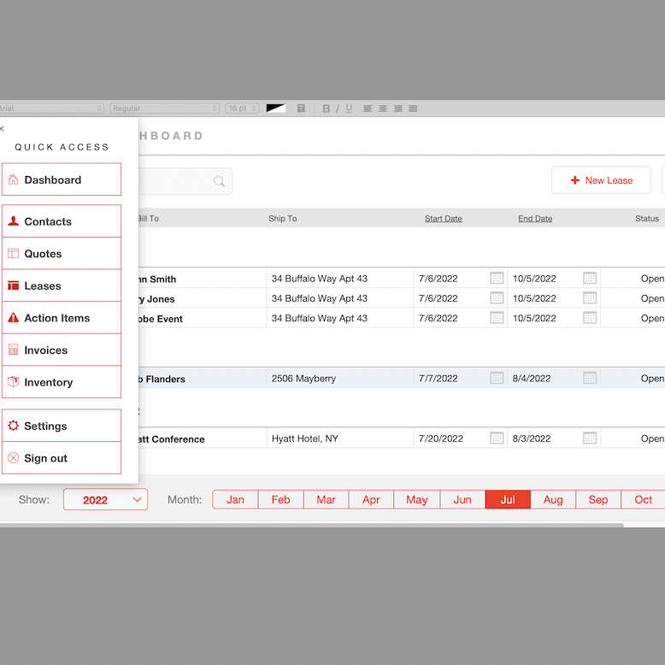Open the 2022 year dropdown
The height and width of the screenshot is (665, 665).
pyautogui.click(x=105, y=500)
